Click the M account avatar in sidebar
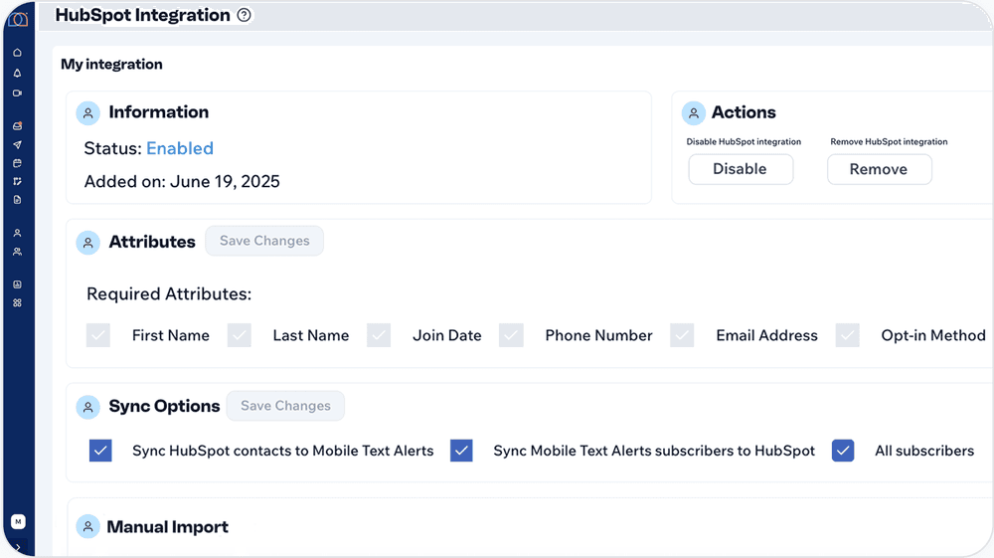The image size is (994, 558). [x=18, y=522]
